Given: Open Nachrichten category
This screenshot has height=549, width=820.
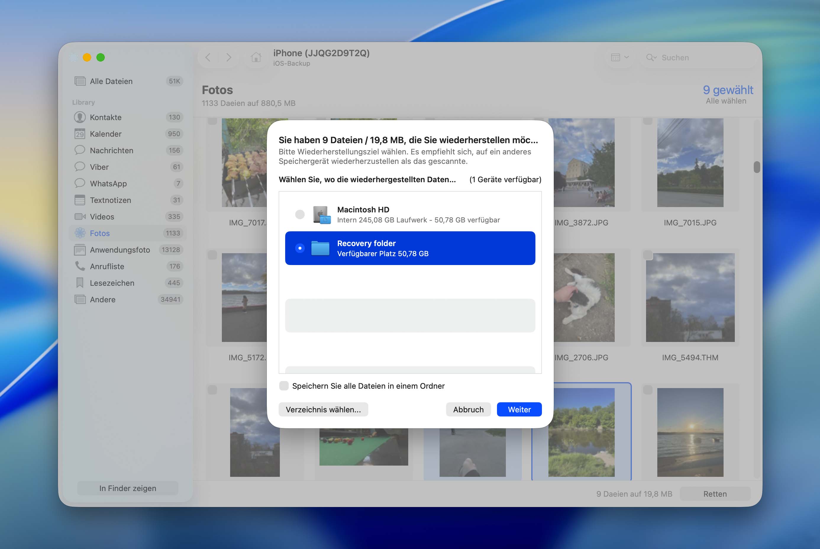Looking at the screenshot, I should tap(128, 150).
